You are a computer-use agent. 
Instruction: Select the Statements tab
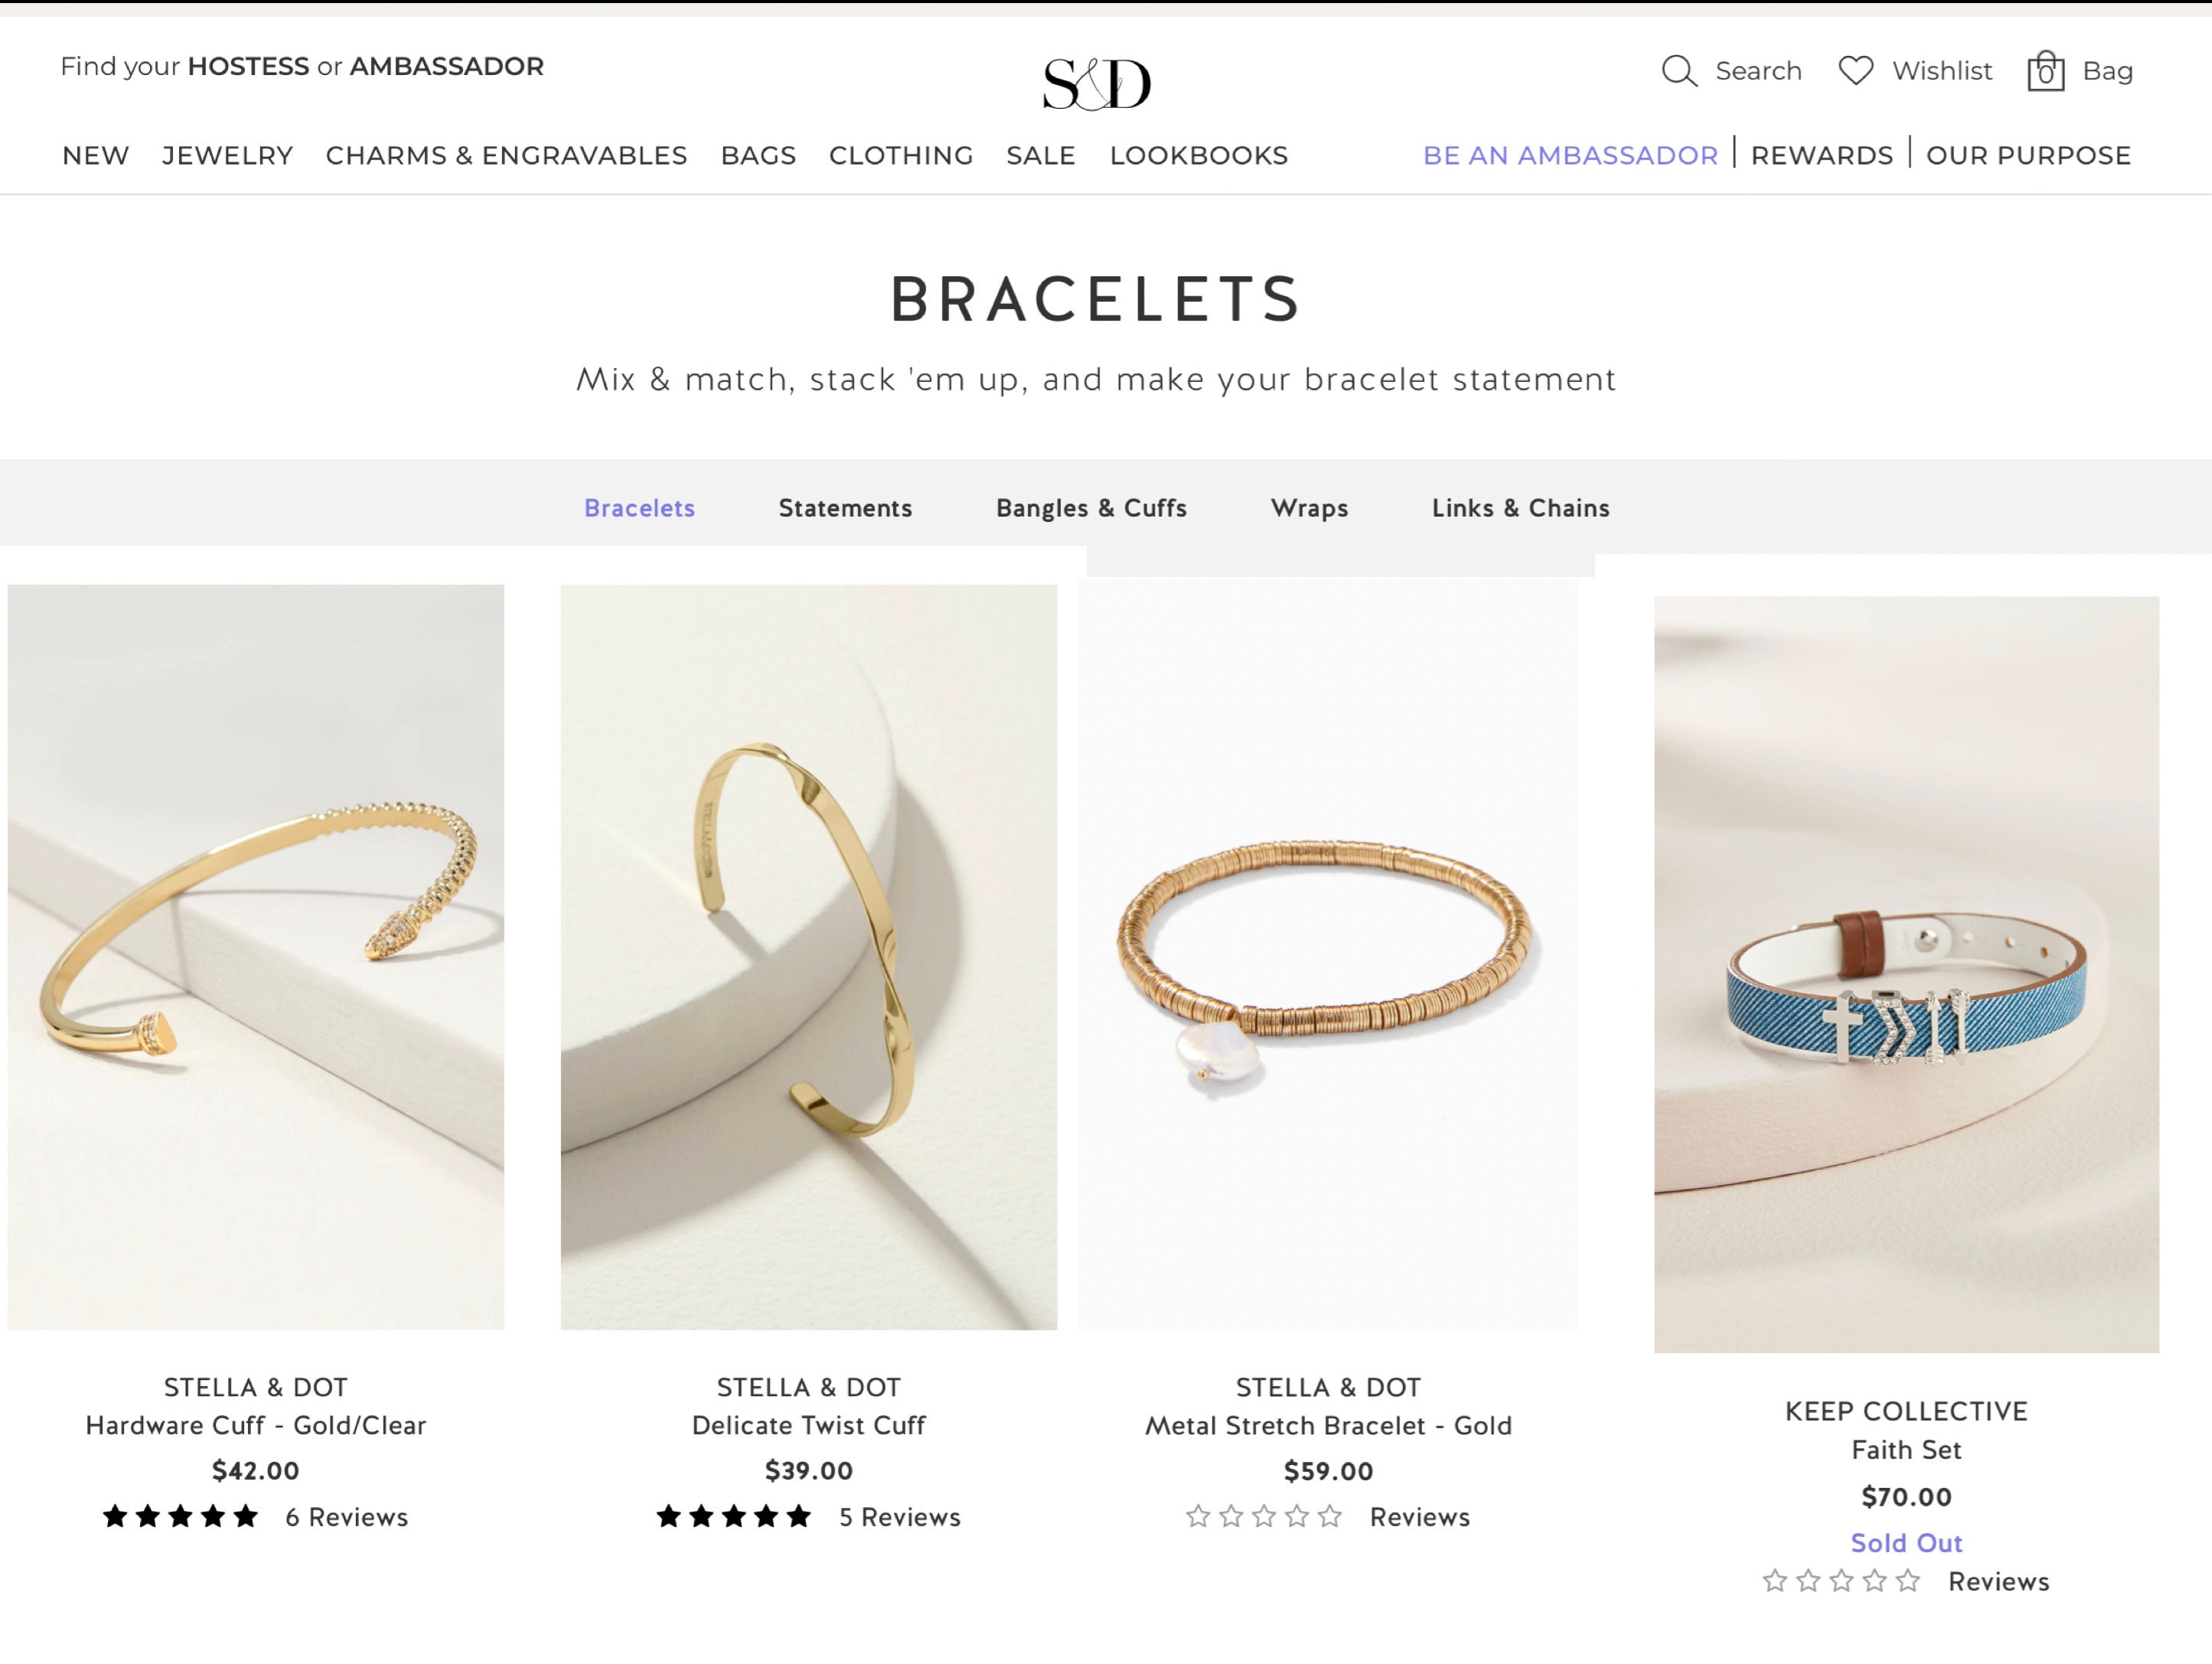point(845,508)
